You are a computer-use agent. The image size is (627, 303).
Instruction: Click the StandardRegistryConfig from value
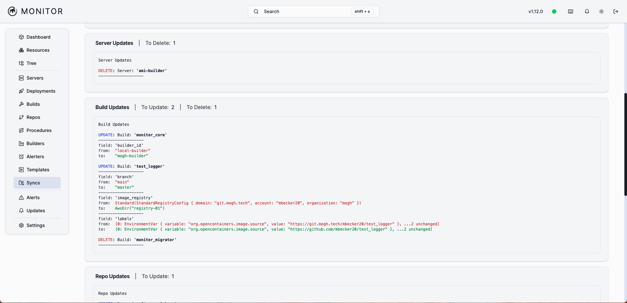[238, 203]
